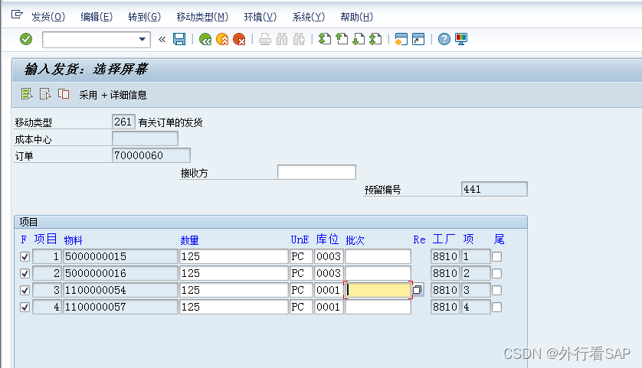Screen dimensions: 642x368
Task: Go to Next Page icon
Action: point(359,39)
